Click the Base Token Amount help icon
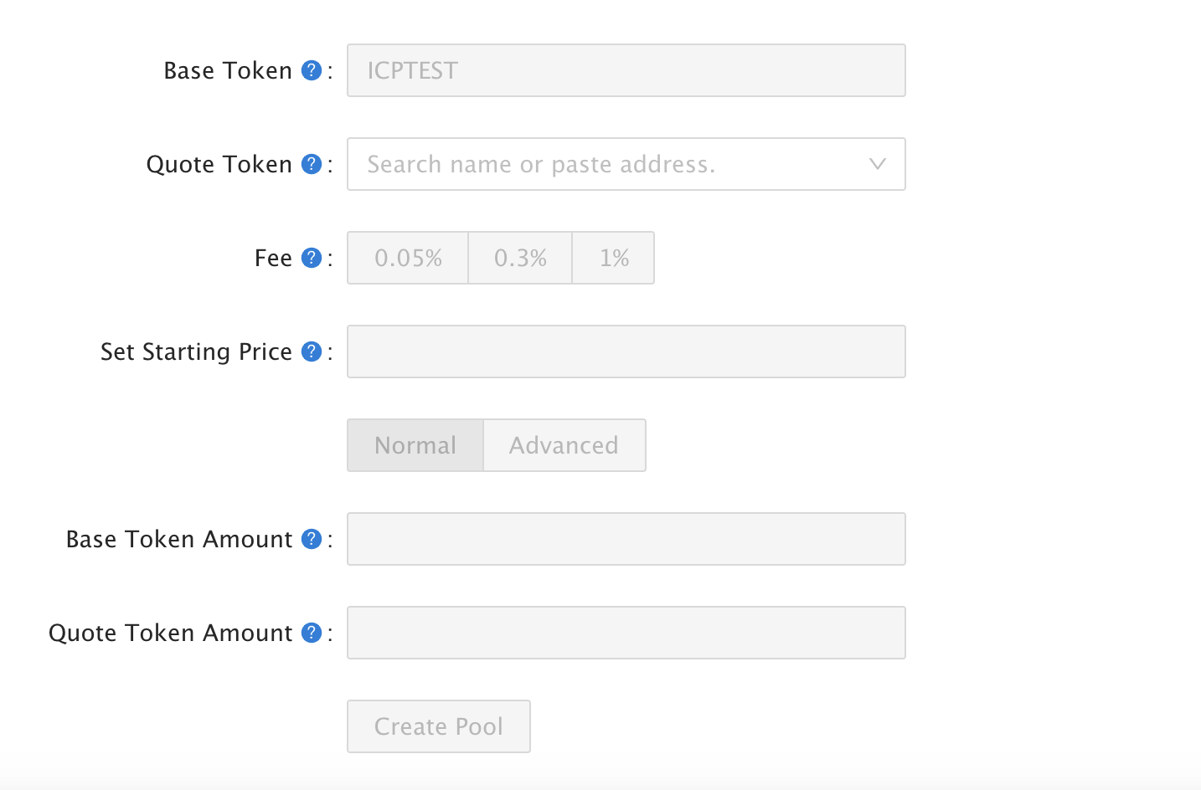Screen dimensions: 1201x790 click(312, 539)
